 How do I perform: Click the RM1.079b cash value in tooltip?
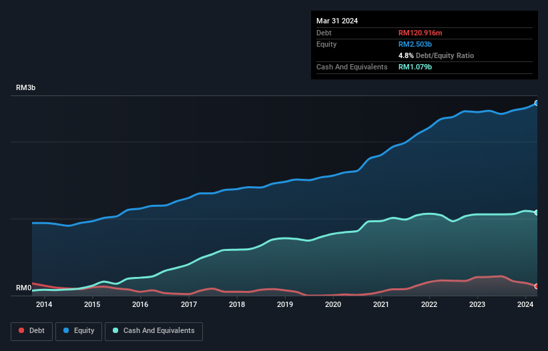pos(417,67)
